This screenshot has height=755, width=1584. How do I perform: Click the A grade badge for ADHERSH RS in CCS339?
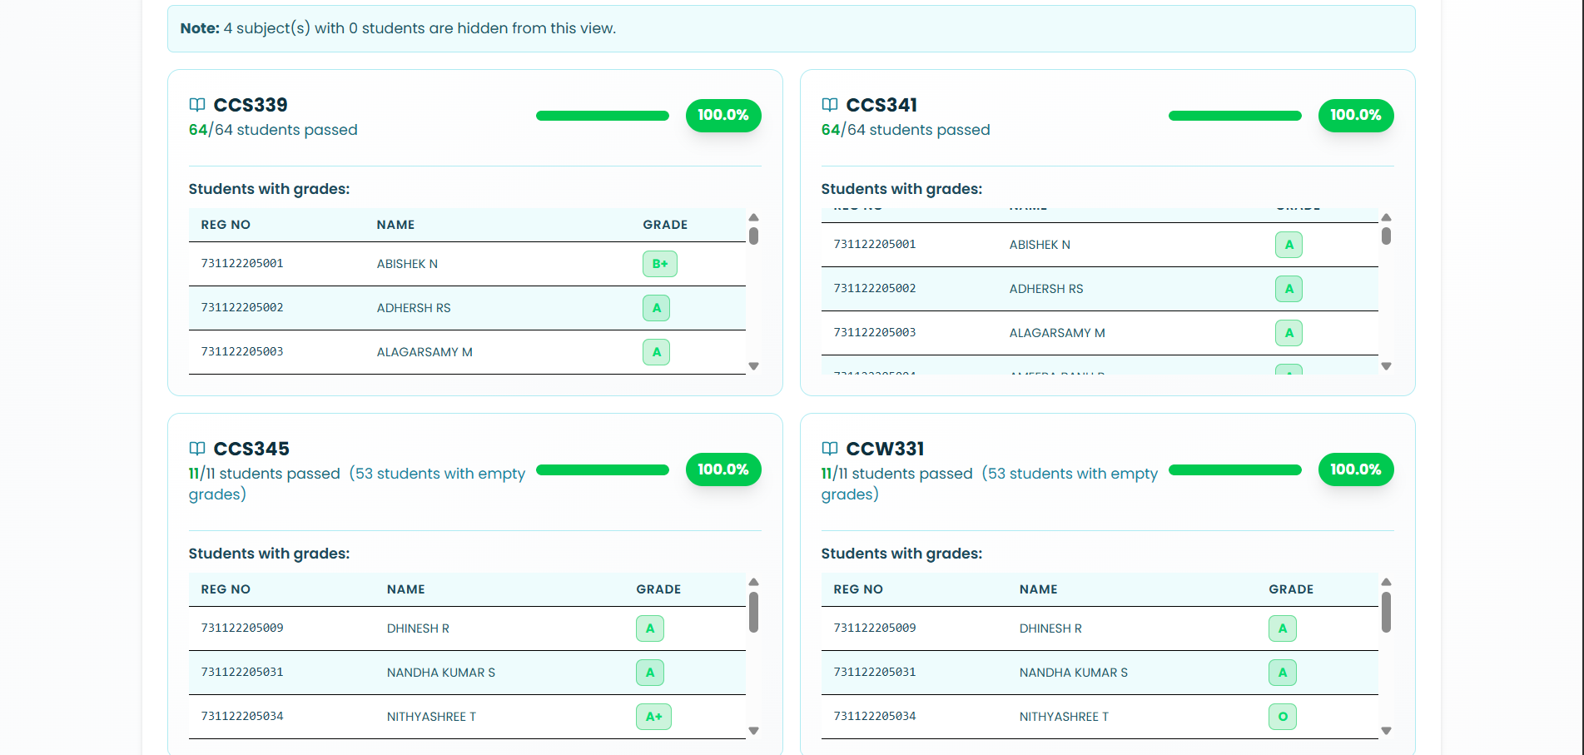click(x=657, y=308)
